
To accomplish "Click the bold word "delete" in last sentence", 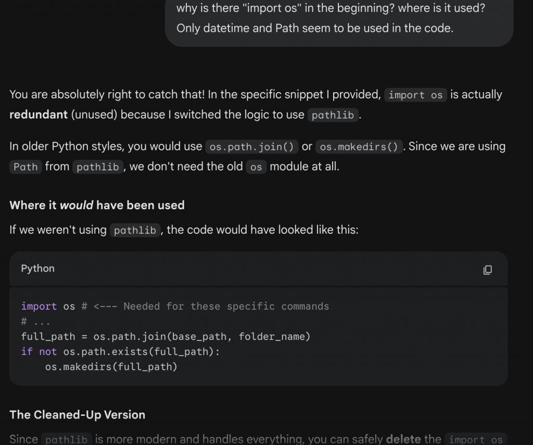I will pyautogui.click(x=403, y=439).
